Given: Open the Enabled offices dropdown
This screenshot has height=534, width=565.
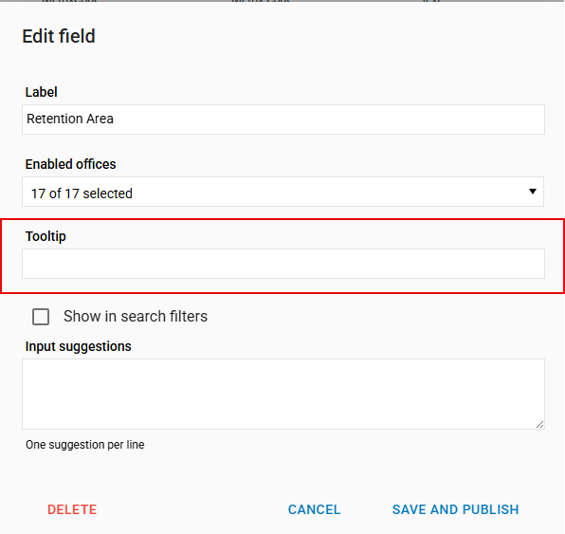Looking at the screenshot, I should pyautogui.click(x=282, y=192).
